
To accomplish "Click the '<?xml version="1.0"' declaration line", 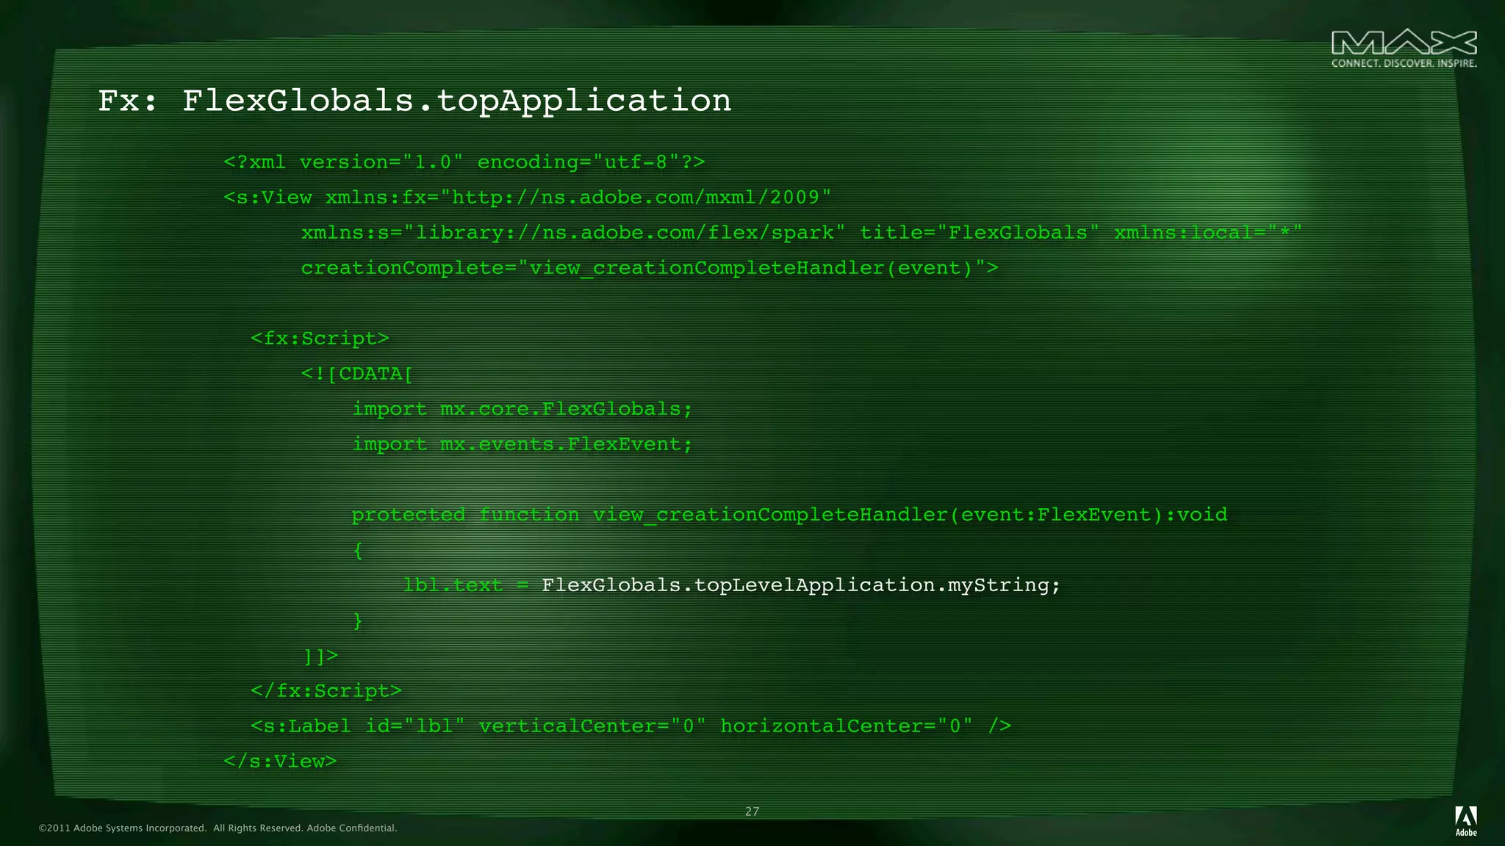I will point(464,162).
